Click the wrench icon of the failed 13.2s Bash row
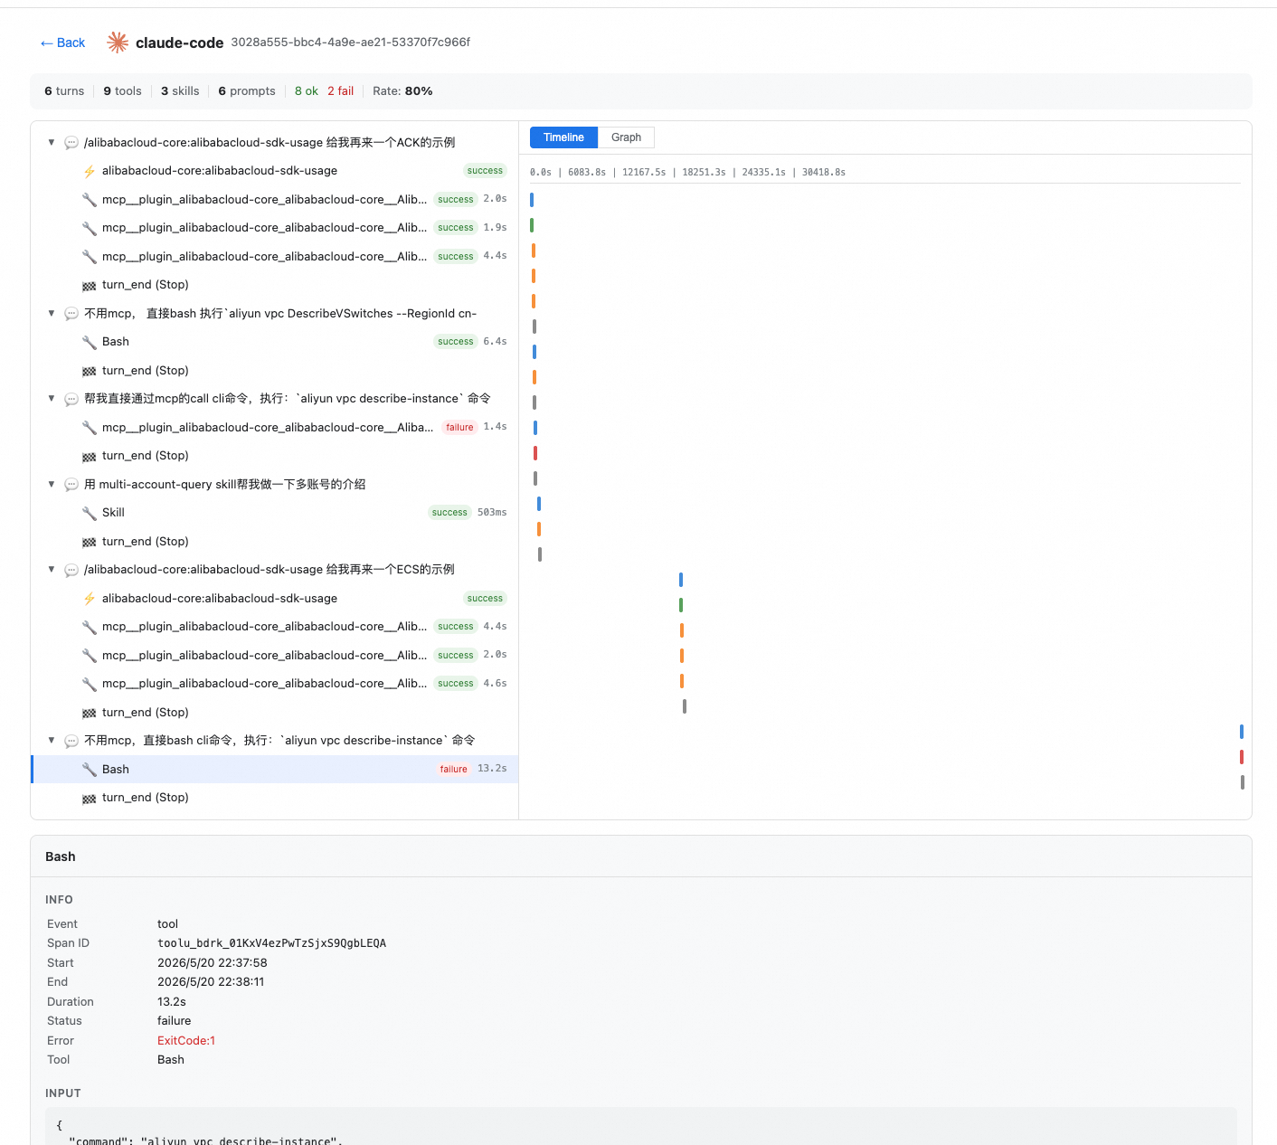 click(90, 770)
